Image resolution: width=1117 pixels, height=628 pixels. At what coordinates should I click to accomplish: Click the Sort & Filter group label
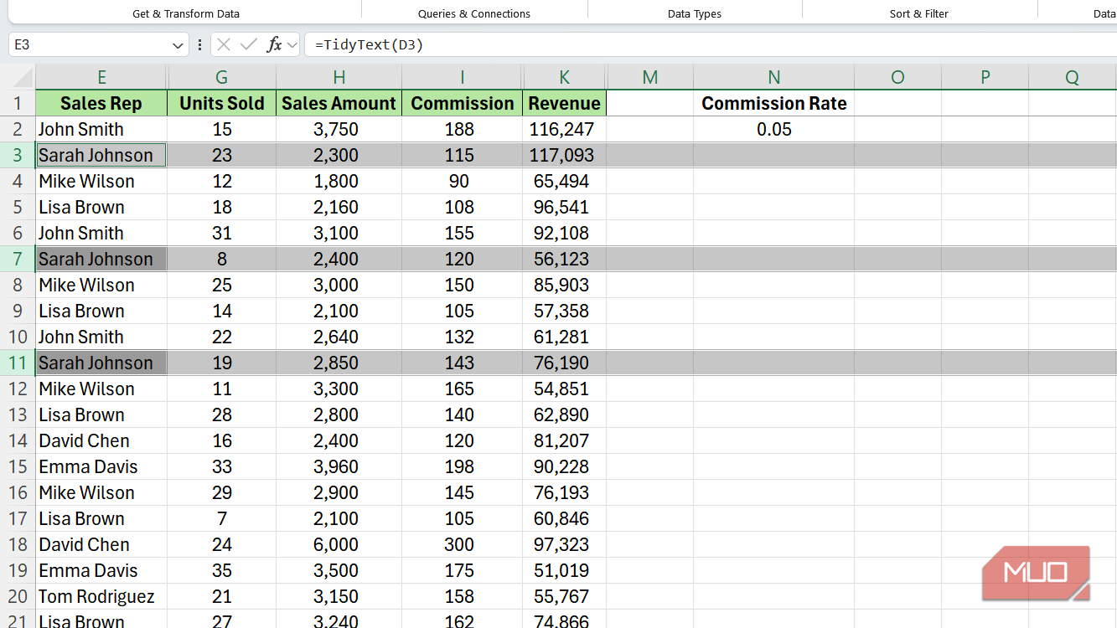pyautogui.click(x=919, y=13)
